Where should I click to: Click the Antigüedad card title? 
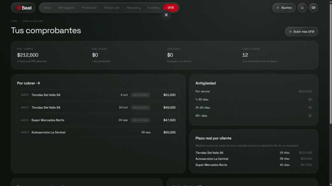point(206,83)
